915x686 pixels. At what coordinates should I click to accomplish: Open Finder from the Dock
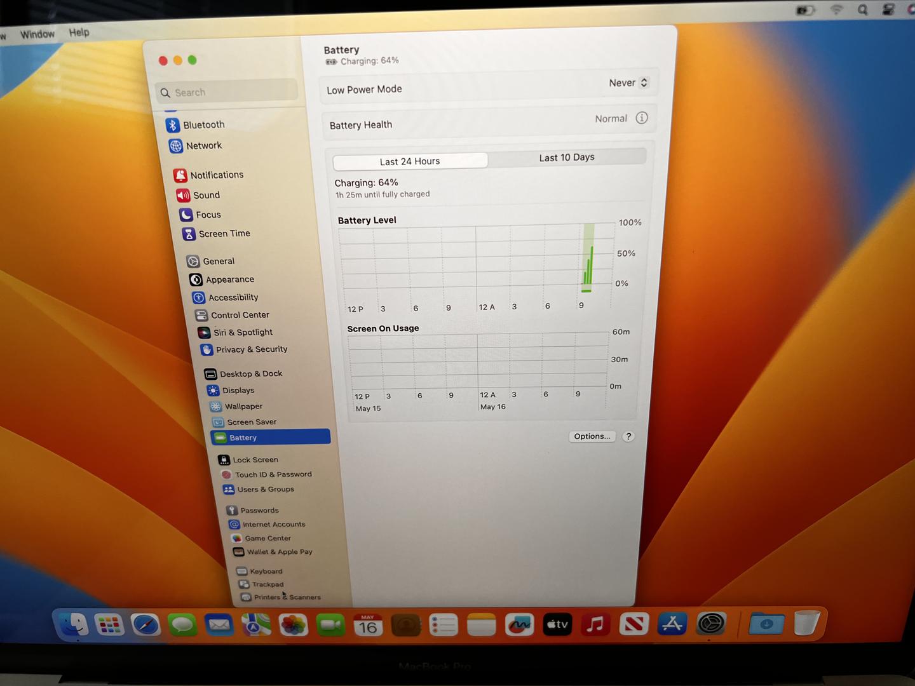(x=74, y=625)
